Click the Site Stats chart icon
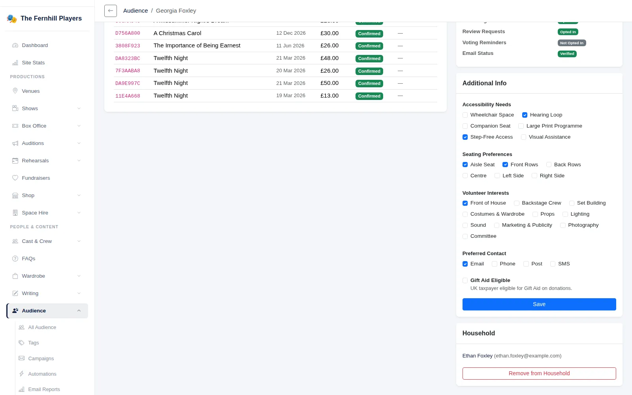 pyautogui.click(x=15, y=63)
